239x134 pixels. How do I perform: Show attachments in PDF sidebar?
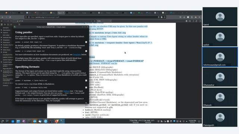8,24
